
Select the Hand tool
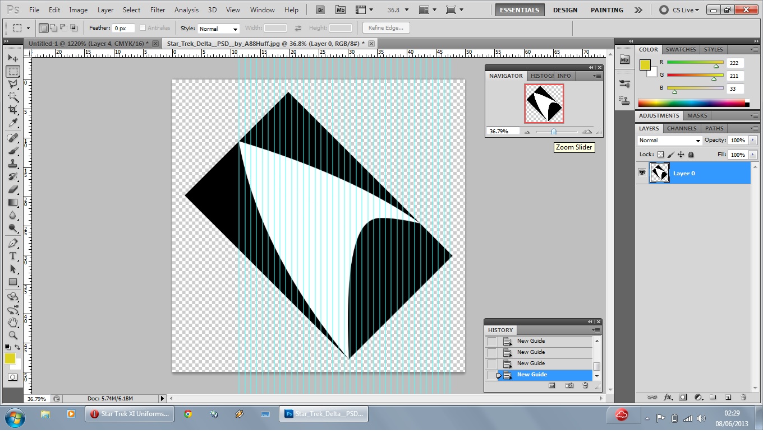tap(13, 323)
